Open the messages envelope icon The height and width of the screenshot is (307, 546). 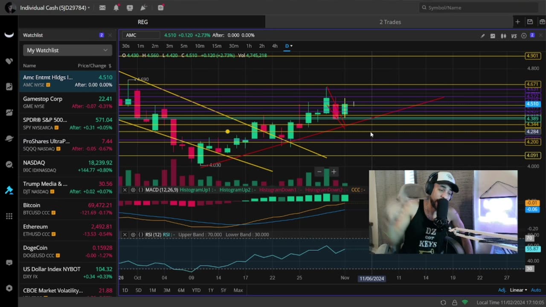(x=102, y=8)
